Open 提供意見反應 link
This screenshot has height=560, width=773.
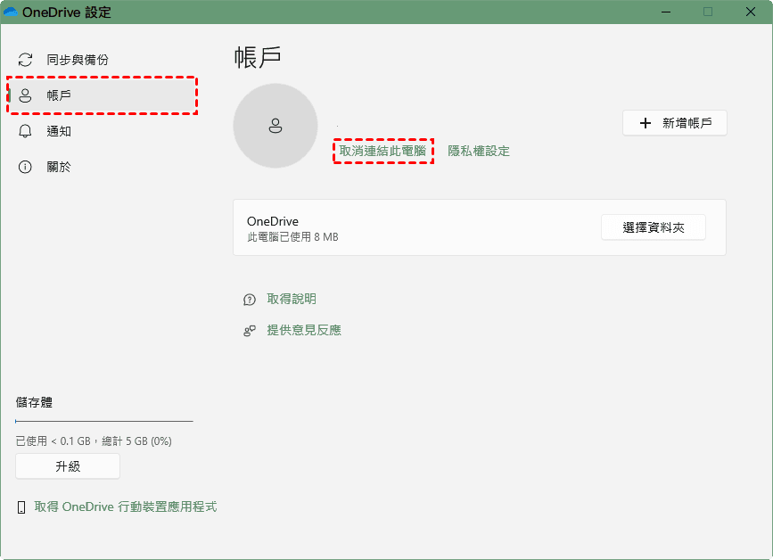[x=304, y=330]
